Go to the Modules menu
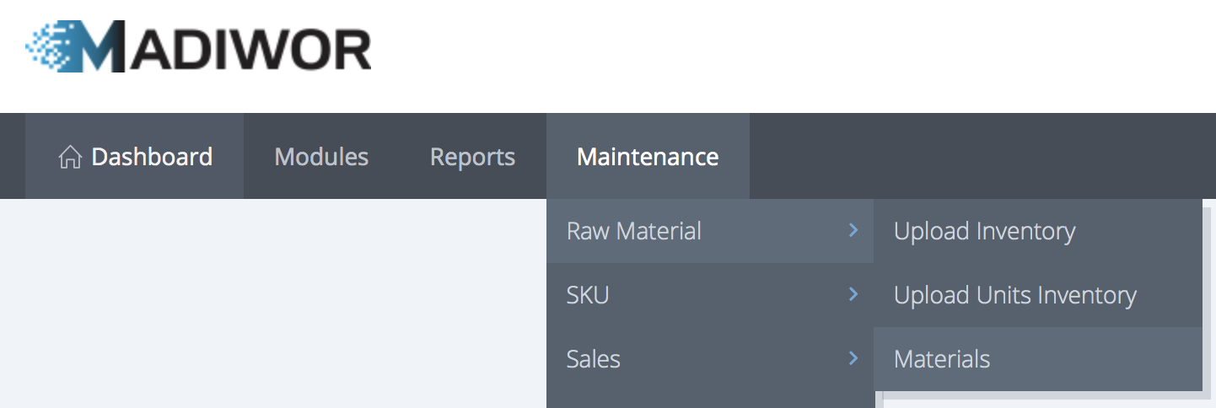 (321, 157)
